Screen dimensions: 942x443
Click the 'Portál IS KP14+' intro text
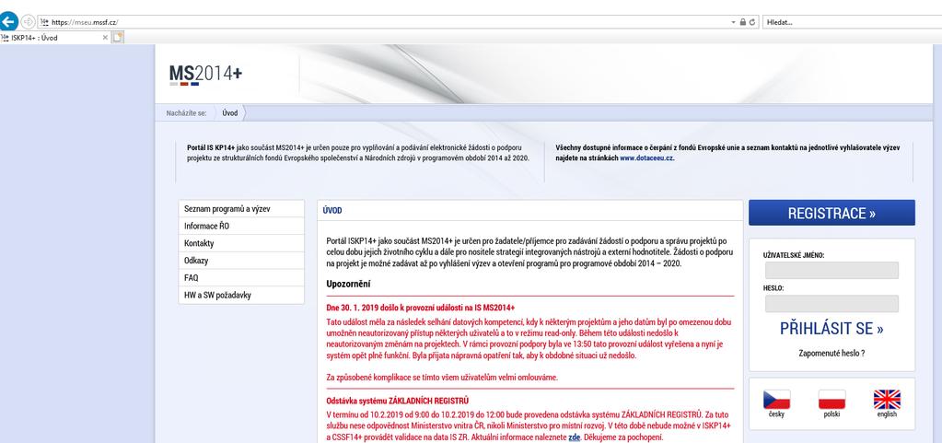(x=211, y=147)
